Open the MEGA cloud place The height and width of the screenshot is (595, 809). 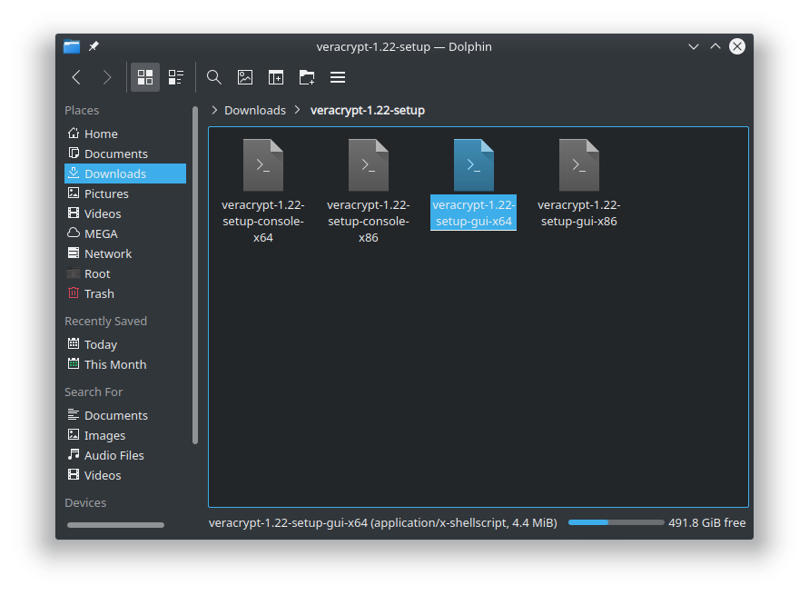[125, 233]
